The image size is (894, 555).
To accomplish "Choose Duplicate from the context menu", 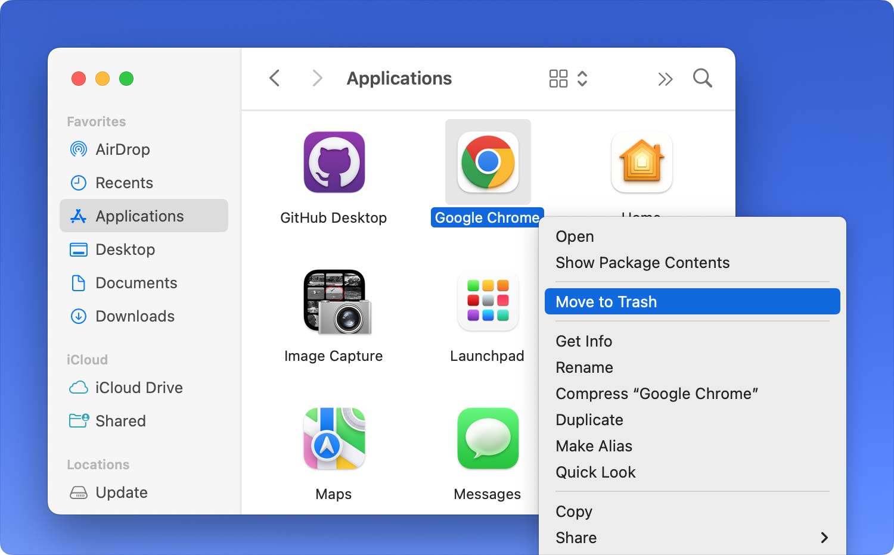I will pyautogui.click(x=693, y=420).
